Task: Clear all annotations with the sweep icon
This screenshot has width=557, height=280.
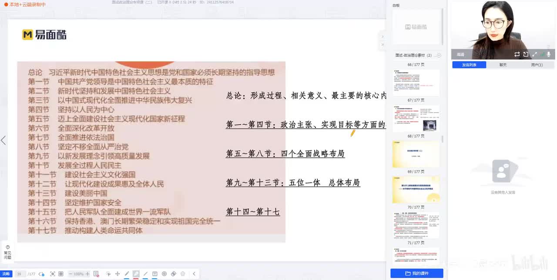Action: click(x=183, y=274)
